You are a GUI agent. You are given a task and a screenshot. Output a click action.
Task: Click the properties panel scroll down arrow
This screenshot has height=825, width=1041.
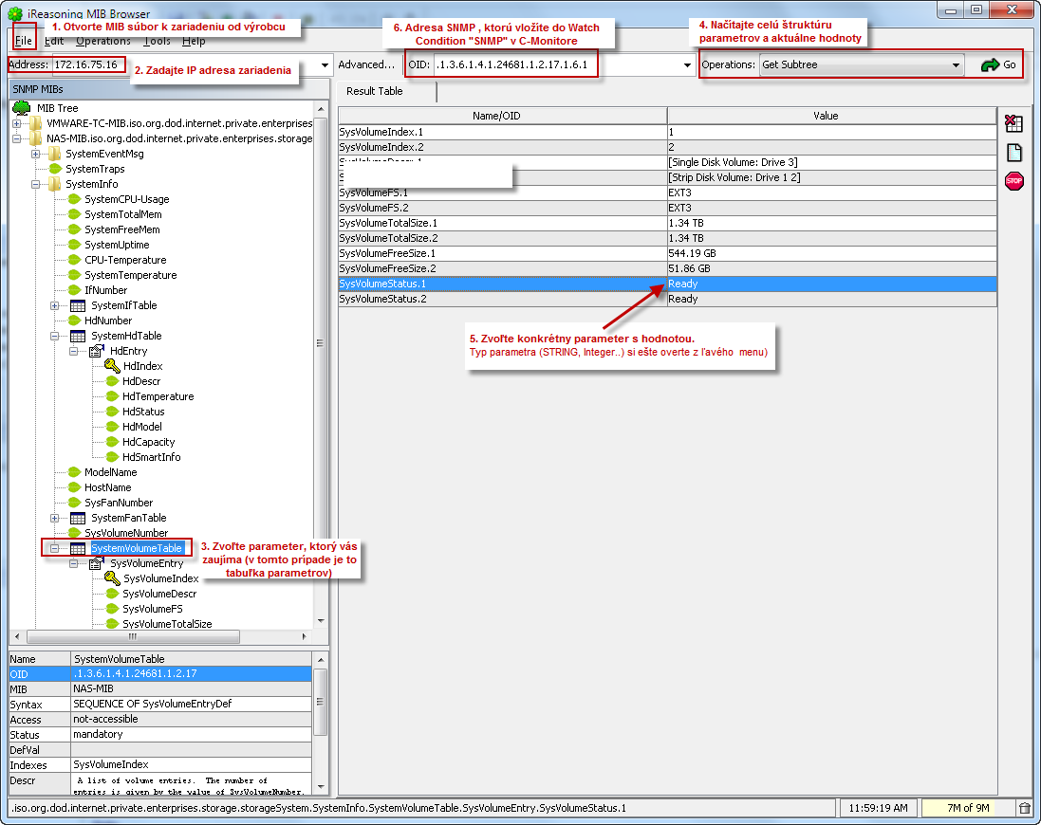point(321,787)
